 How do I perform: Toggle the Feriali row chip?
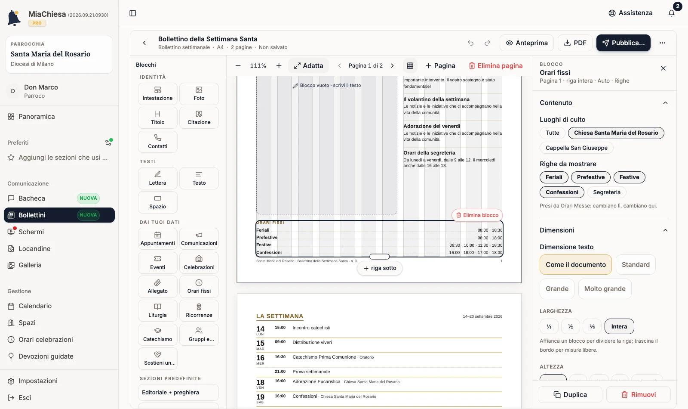pos(554,177)
